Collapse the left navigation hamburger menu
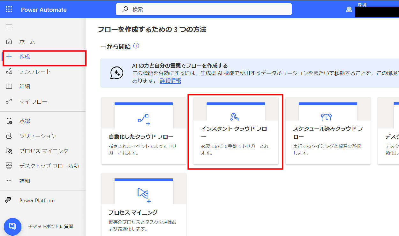The width and height of the screenshot is (399, 236). (9, 26)
